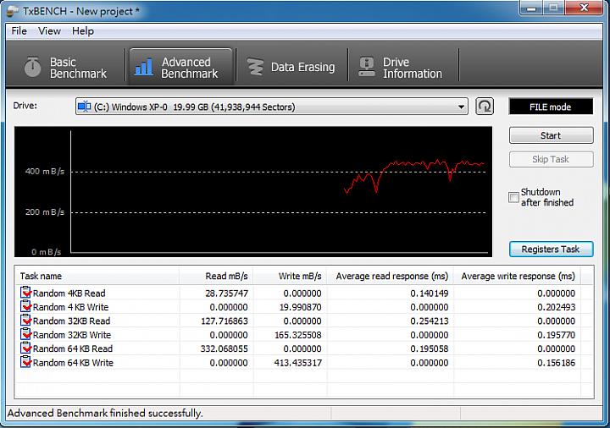Click the drive icon in the Drive combo box
Screen dimensions: 610x428
pos(84,107)
